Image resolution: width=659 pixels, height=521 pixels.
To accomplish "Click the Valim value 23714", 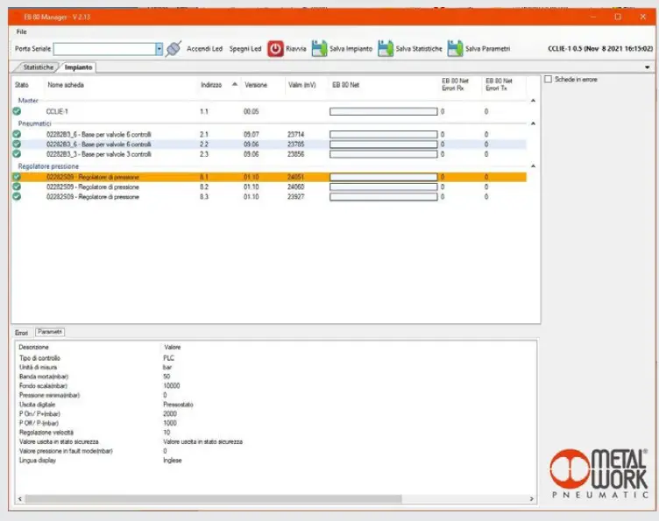I will 296,134.
